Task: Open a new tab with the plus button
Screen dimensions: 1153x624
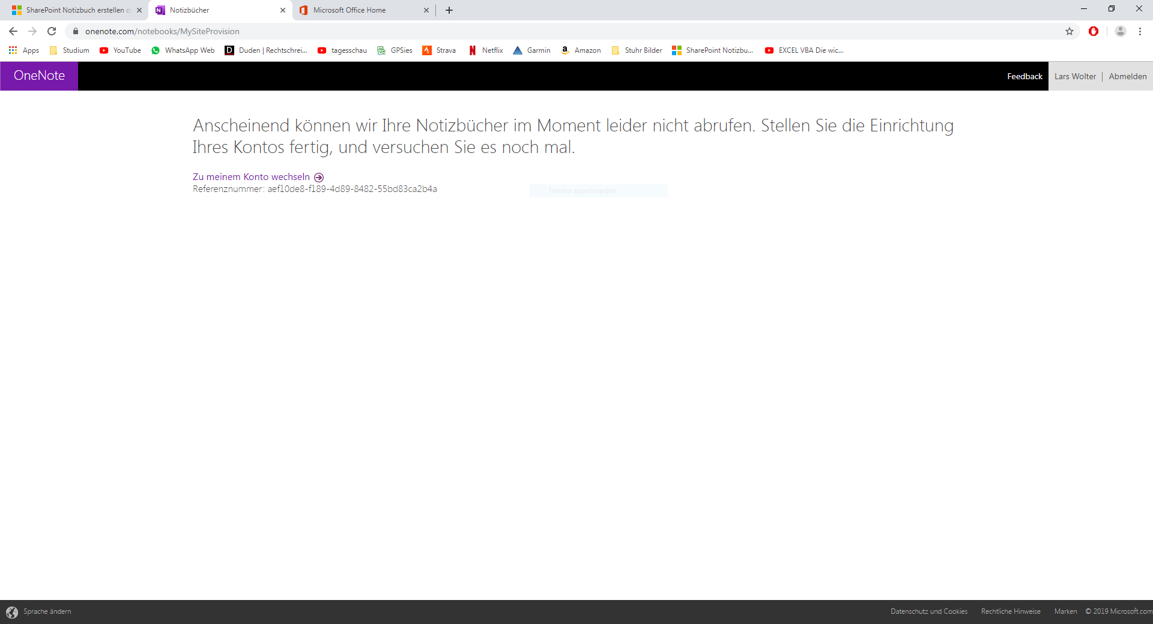Action: tap(449, 10)
